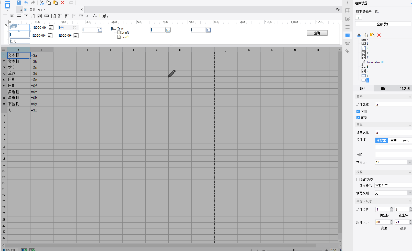Select widget h in the component tree
Image resolution: width=412 pixels, height=251 pixels.
(x=367, y=48)
